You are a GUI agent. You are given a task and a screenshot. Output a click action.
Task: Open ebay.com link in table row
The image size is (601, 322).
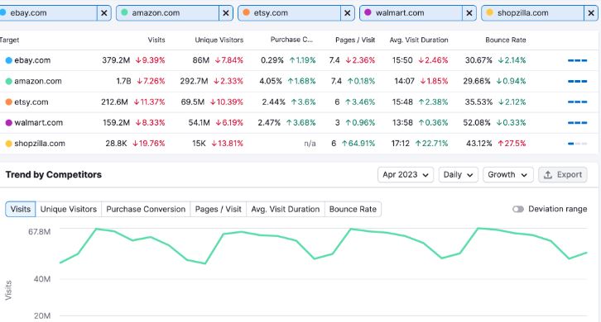point(32,60)
